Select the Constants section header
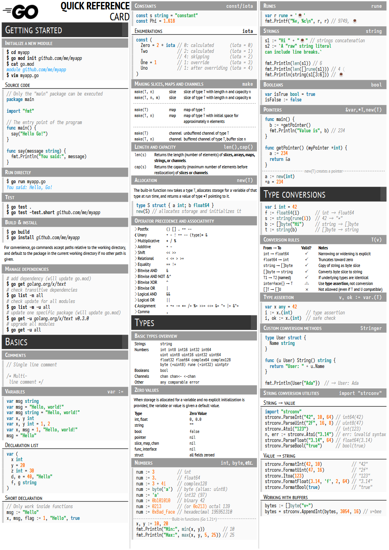 pos(194,6)
